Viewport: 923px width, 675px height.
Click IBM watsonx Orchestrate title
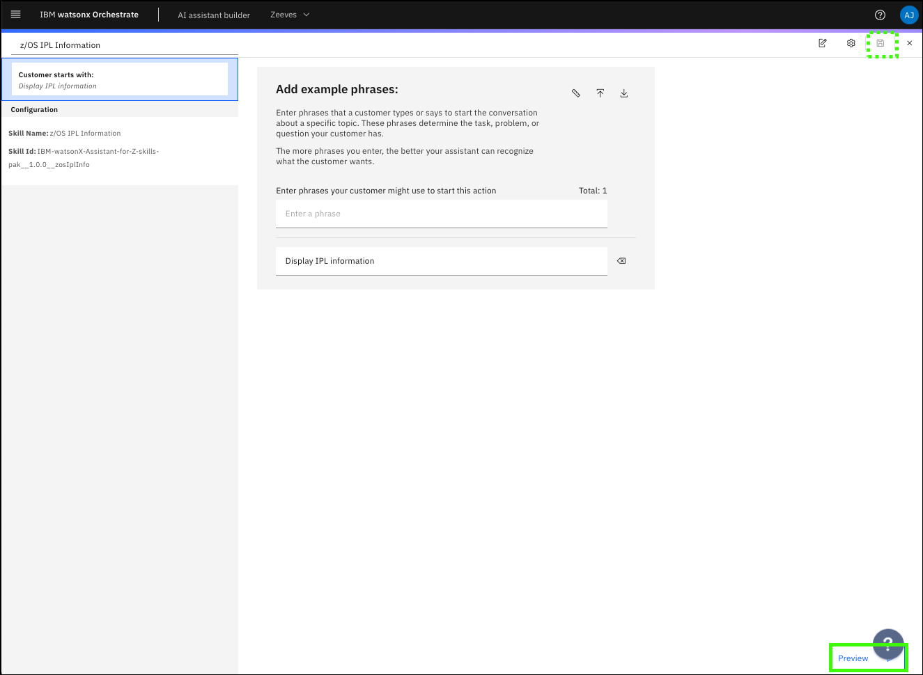pyautogui.click(x=89, y=15)
